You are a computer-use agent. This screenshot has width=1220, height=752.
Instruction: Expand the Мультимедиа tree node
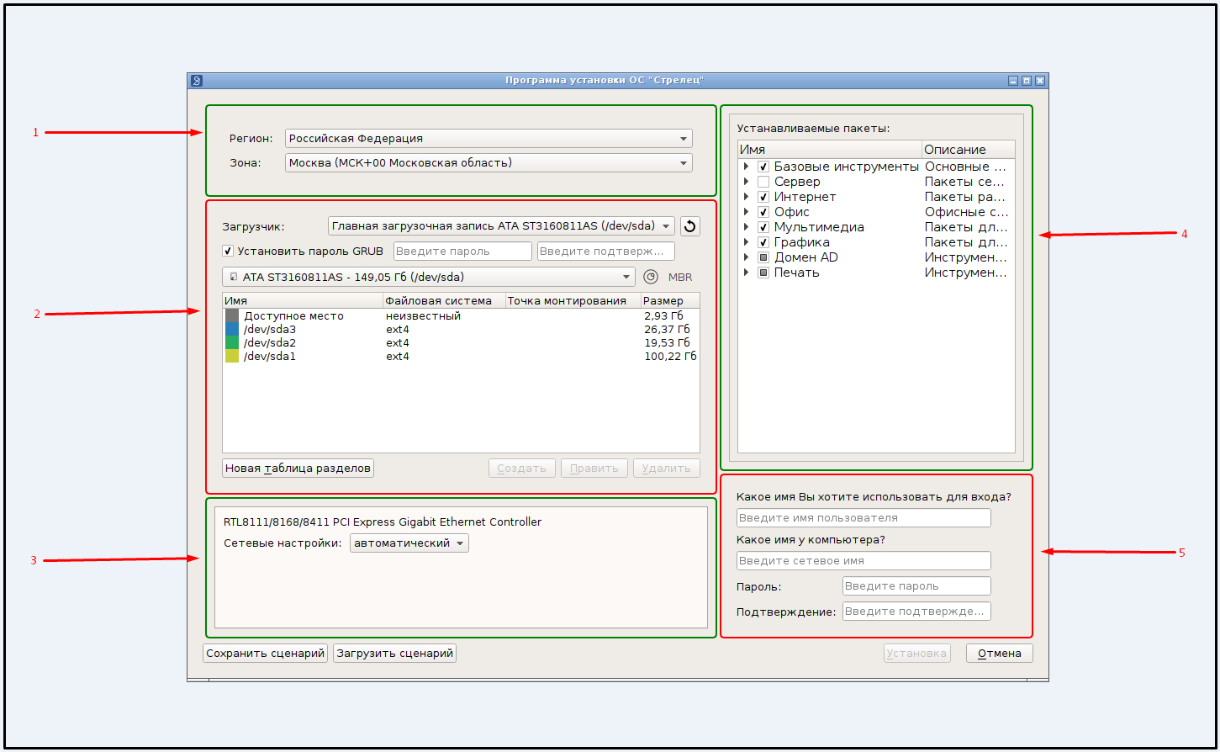(x=746, y=227)
